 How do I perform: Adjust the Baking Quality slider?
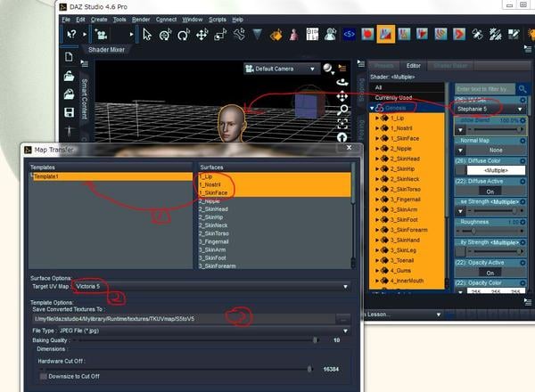(198, 340)
